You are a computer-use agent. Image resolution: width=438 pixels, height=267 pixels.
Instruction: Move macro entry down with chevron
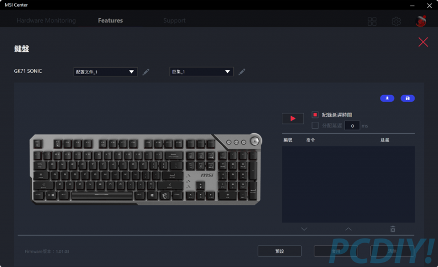304,229
